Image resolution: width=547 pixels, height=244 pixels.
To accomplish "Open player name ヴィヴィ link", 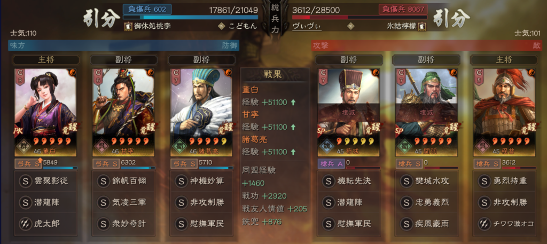I will click(306, 26).
